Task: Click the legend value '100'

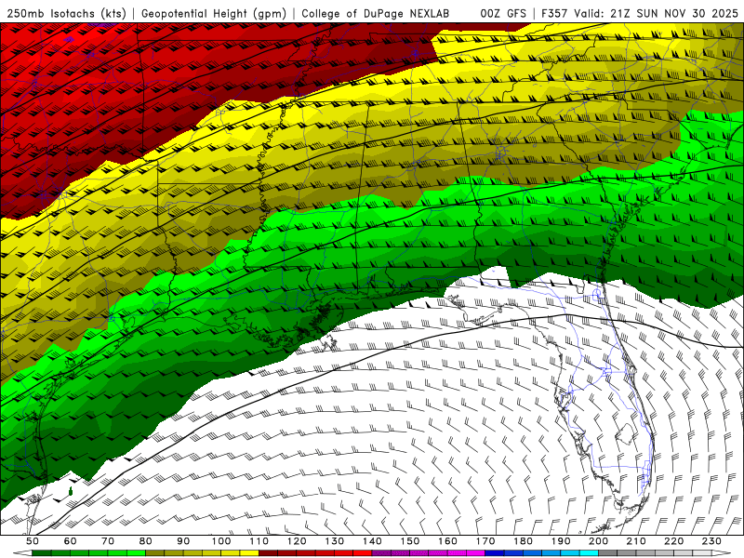Action: click(221, 541)
